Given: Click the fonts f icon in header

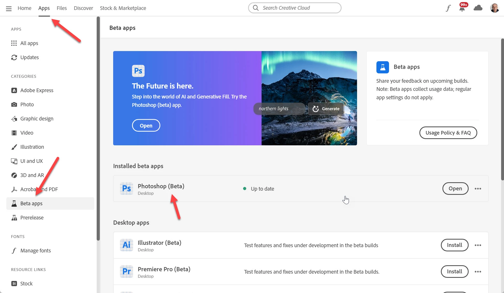Looking at the screenshot, I should (448, 8).
